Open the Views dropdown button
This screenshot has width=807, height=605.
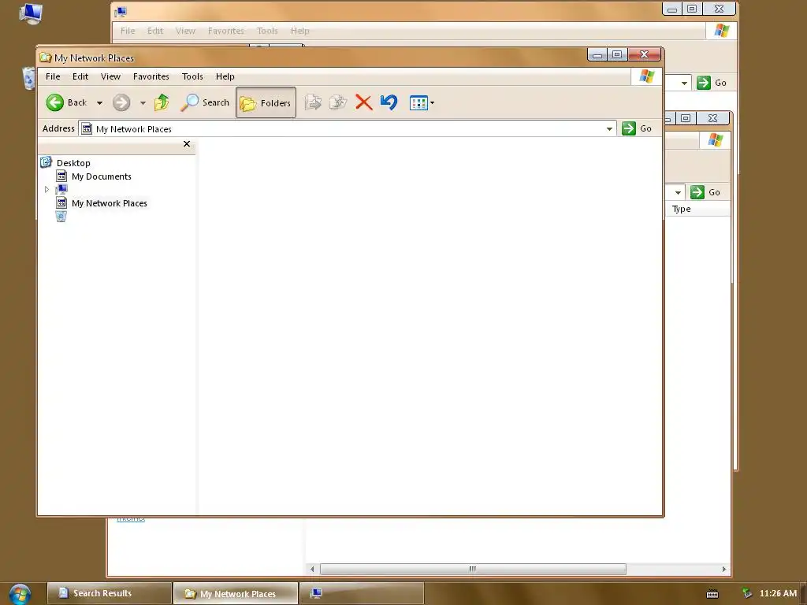pos(422,103)
